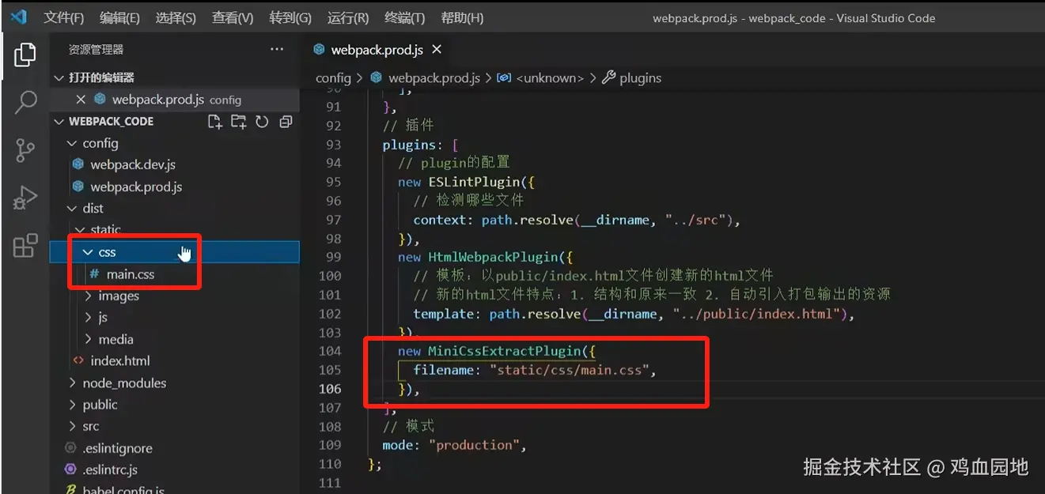The image size is (1045, 494).
Task: Expand the images folder
Action: pyautogui.click(x=89, y=296)
